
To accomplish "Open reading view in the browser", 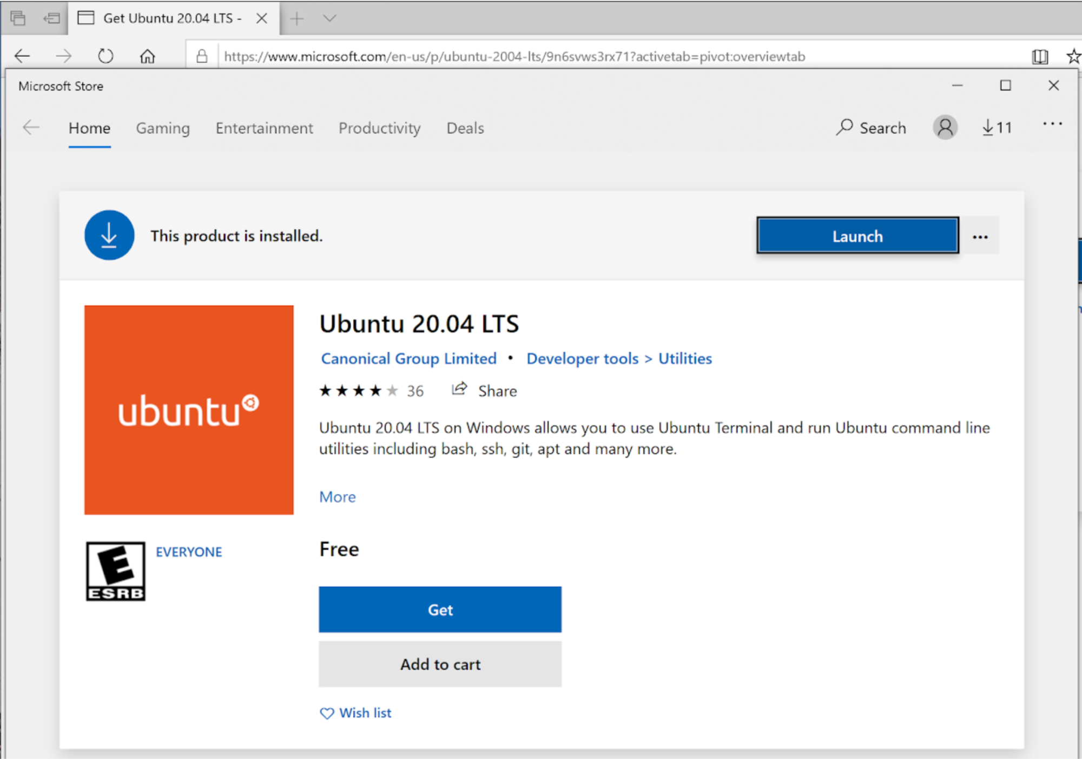I will (x=1040, y=56).
